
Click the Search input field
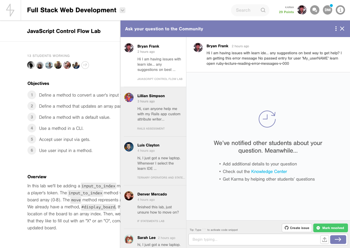pos(246,10)
